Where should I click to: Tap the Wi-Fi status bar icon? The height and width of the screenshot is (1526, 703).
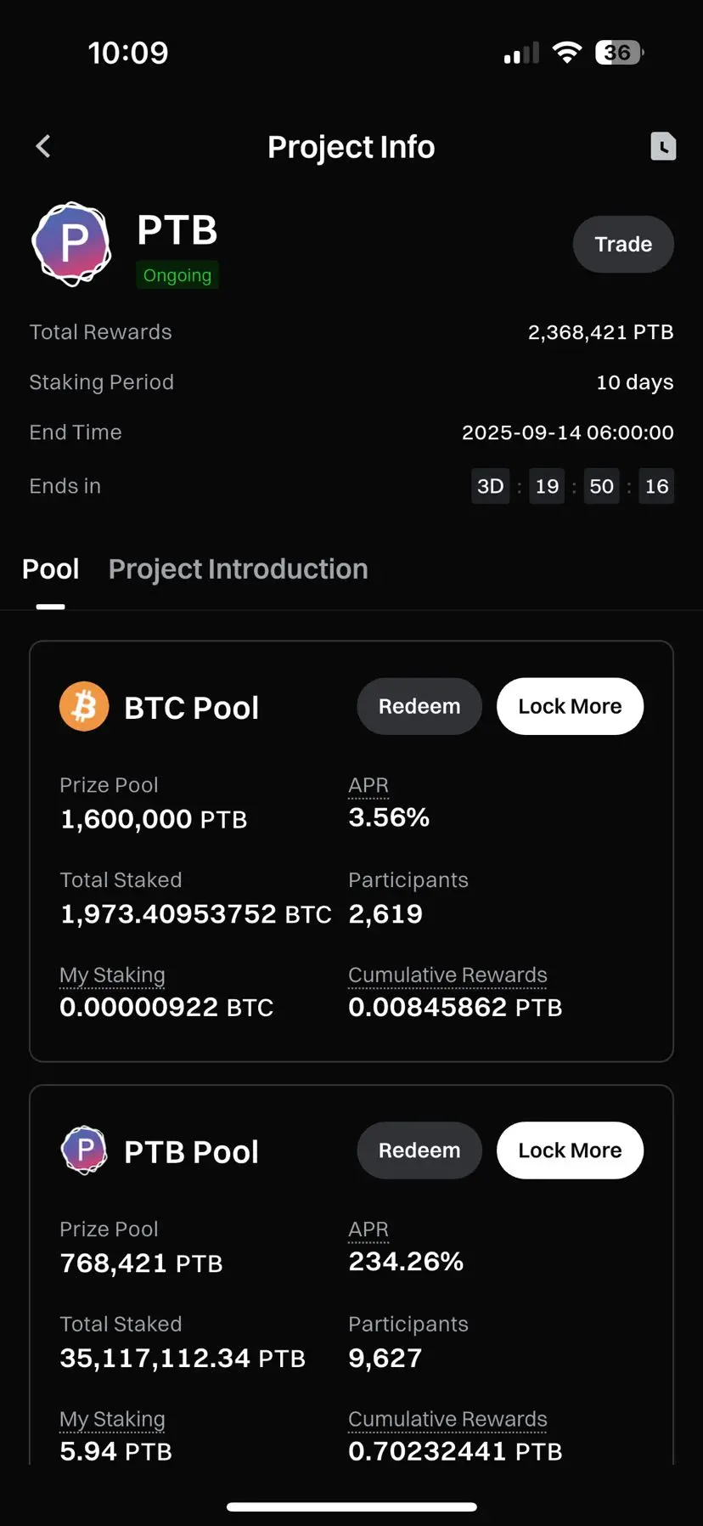tap(566, 53)
